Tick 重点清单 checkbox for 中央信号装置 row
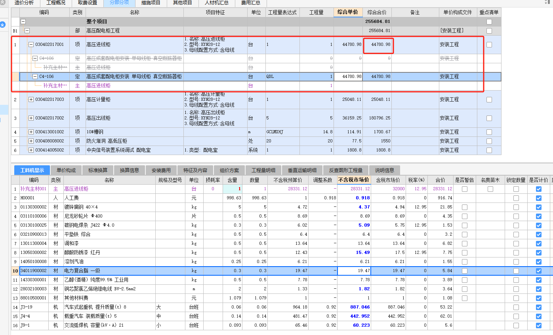 [489, 150]
